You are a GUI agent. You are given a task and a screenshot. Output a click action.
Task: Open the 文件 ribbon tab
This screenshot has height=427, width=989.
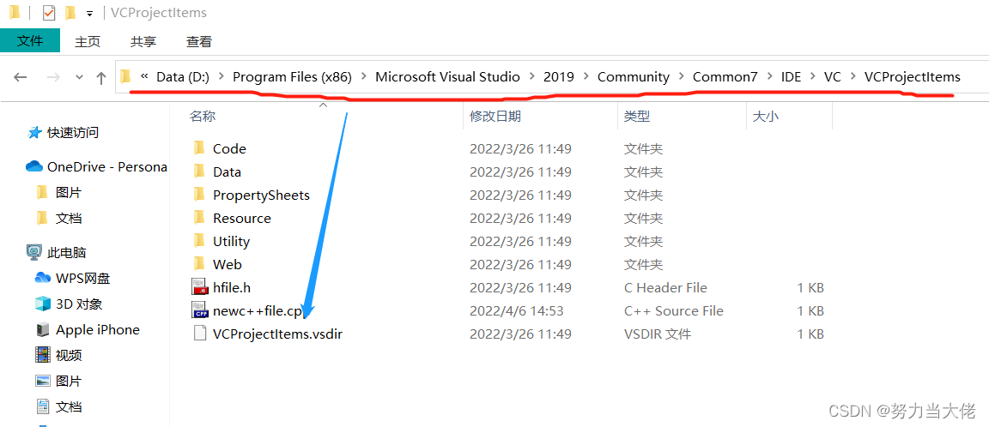click(x=30, y=41)
